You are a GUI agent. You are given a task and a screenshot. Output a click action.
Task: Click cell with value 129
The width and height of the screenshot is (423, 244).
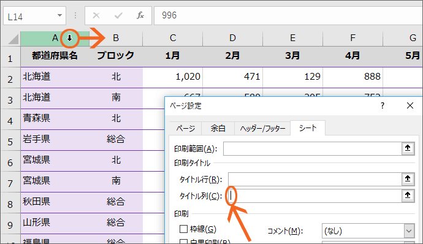292,77
